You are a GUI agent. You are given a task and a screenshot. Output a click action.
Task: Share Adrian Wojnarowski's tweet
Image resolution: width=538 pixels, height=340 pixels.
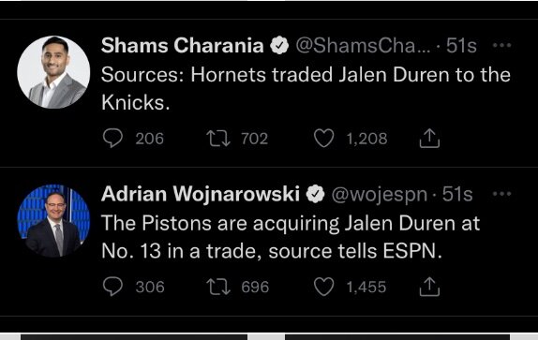(429, 287)
